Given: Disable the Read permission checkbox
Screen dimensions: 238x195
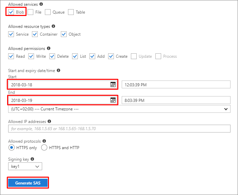Looking at the screenshot, I should (11, 56).
